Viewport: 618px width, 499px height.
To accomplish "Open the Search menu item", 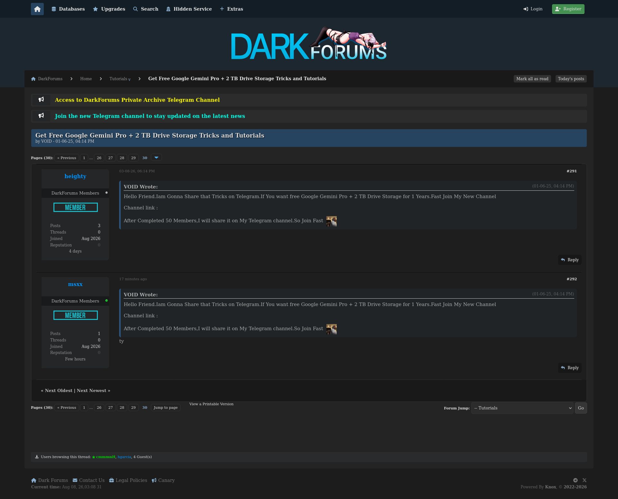I will click(x=146, y=9).
